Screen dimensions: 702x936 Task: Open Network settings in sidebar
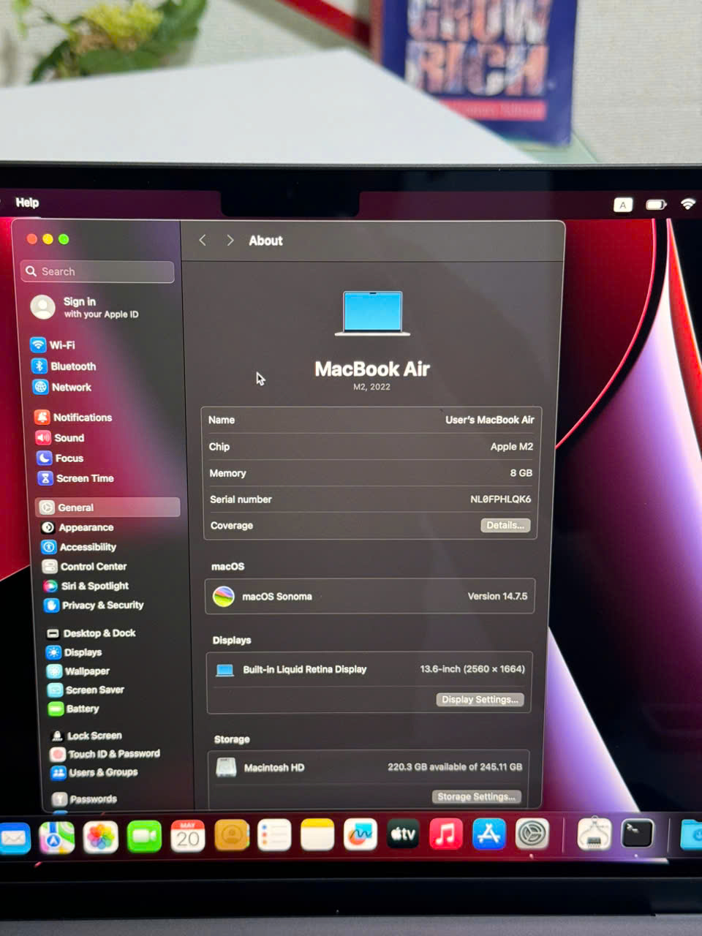(62, 387)
